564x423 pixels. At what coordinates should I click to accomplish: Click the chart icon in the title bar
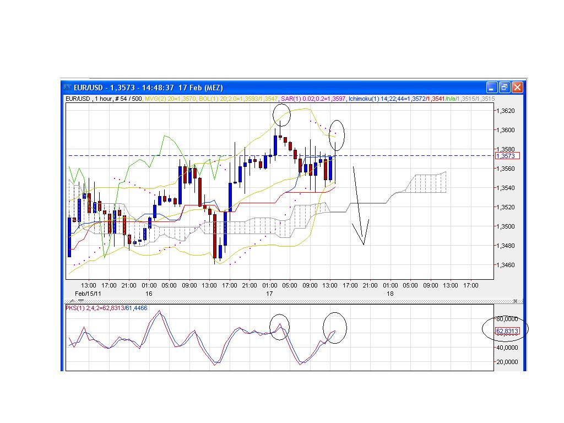point(67,88)
